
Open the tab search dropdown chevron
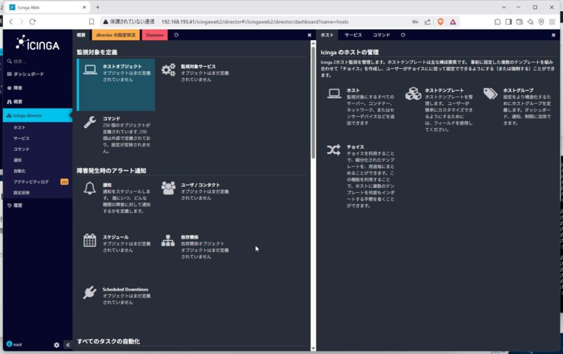(504, 7)
